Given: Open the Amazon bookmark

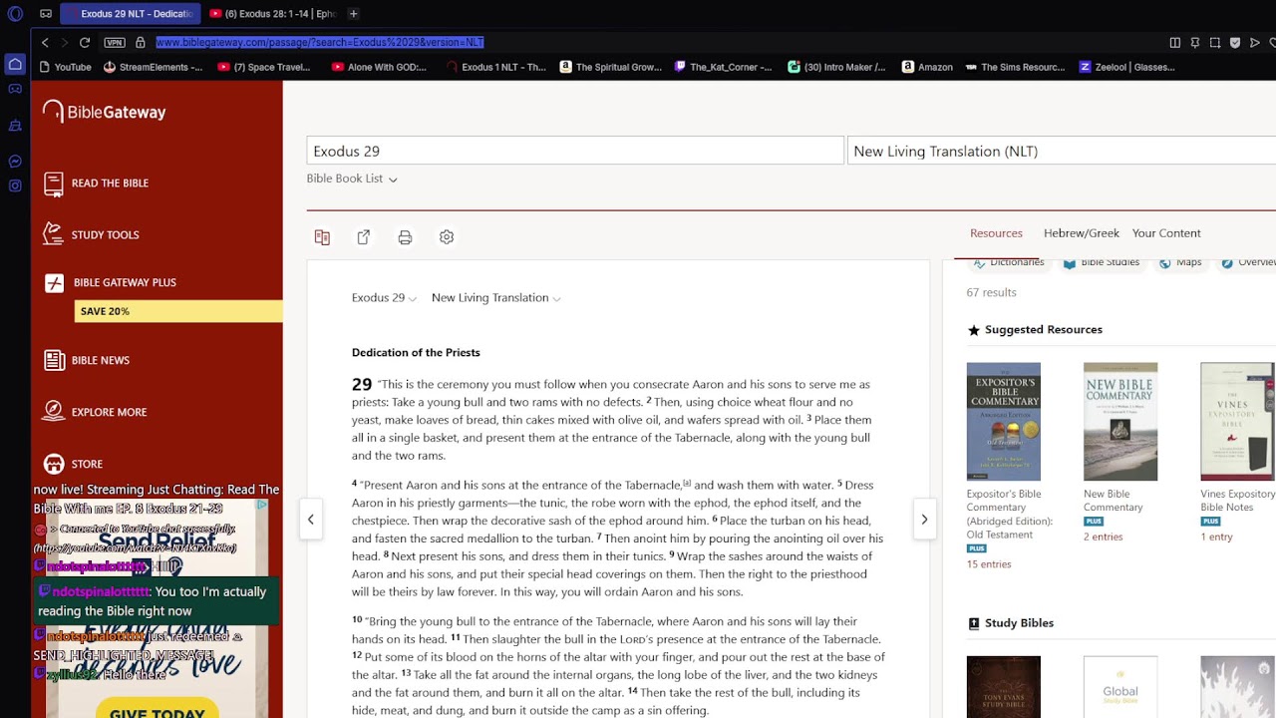Looking at the screenshot, I should [x=927, y=67].
